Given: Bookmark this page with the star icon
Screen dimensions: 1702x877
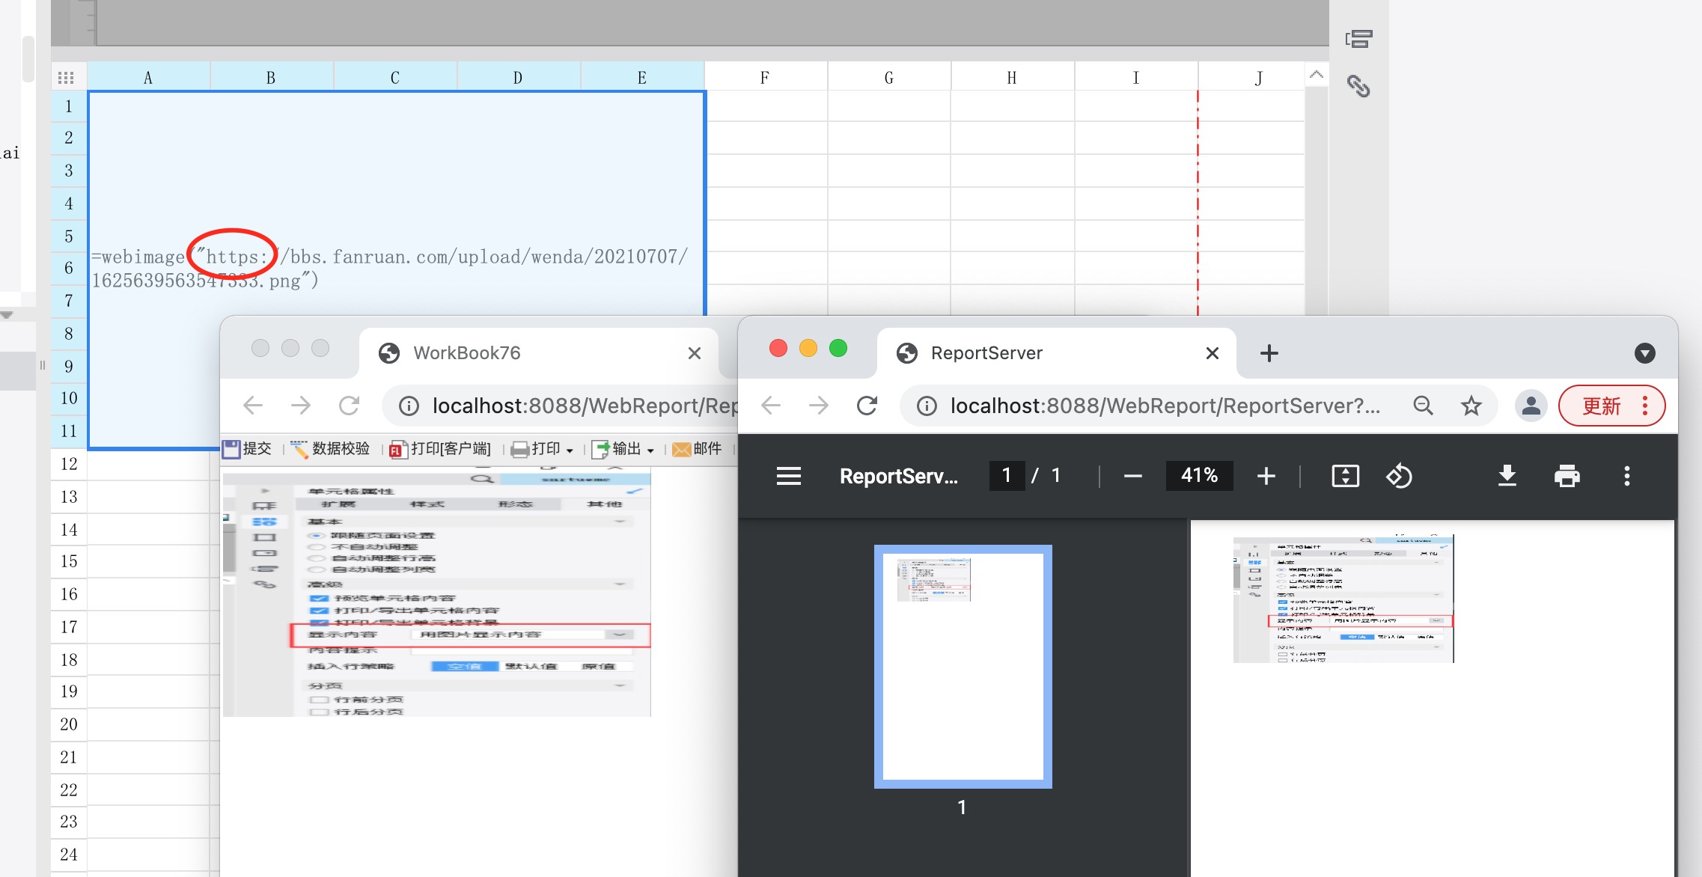Looking at the screenshot, I should click(x=1471, y=406).
